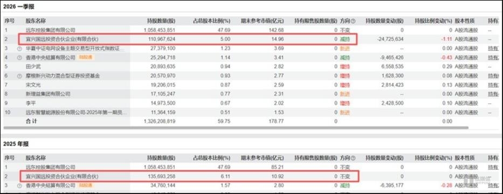The height and width of the screenshot is (194, 503).
Task: Select shareholder 田少武
Action: tap(33, 67)
